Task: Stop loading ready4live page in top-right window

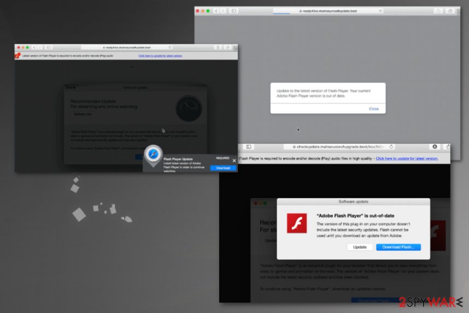Action: tap(380, 11)
